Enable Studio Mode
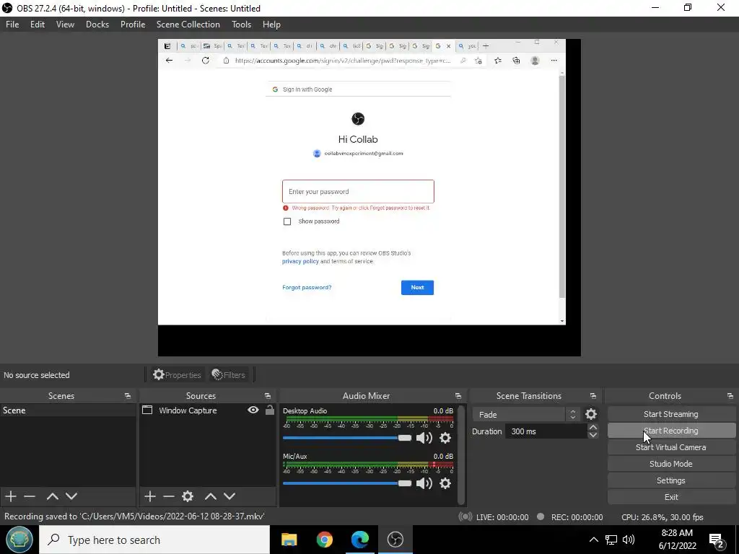The height and width of the screenshot is (554, 739). [670, 464]
